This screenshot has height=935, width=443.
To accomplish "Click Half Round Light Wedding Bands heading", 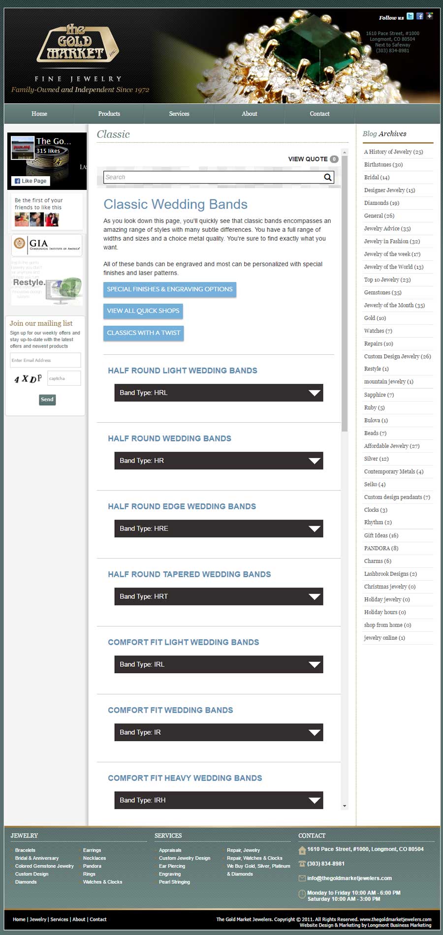I will click(x=183, y=371).
